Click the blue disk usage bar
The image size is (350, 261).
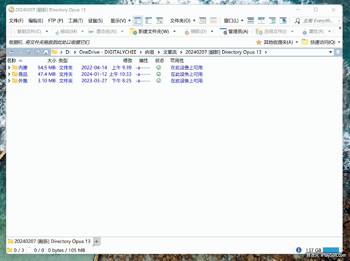pyautogui.click(x=331, y=250)
